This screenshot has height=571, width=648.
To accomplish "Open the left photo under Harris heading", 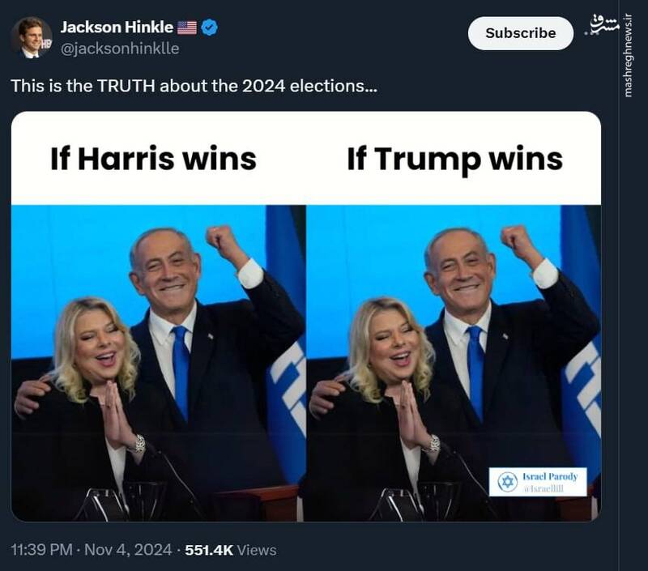I will pyautogui.click(x=159, y=363).
